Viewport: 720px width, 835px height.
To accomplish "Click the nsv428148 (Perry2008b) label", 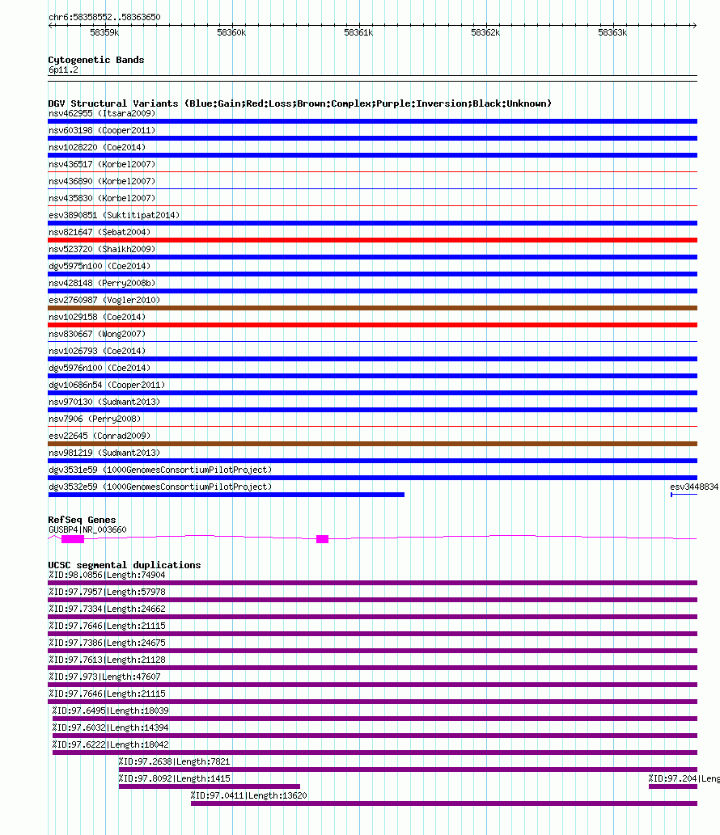I will [102, 283].
